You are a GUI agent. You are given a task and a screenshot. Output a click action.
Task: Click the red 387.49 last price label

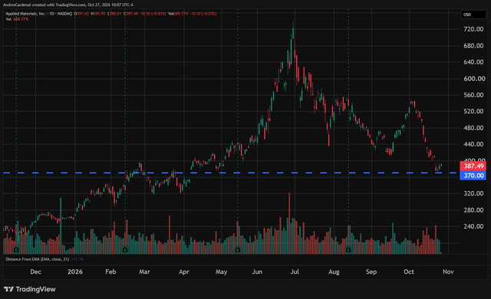tap(473, 166)
